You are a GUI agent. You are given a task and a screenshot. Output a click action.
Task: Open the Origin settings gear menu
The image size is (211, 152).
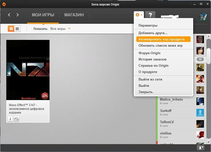pyautogui.click(x=138, y=15)
